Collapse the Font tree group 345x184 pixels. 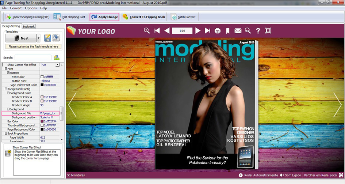click(6, 69)
